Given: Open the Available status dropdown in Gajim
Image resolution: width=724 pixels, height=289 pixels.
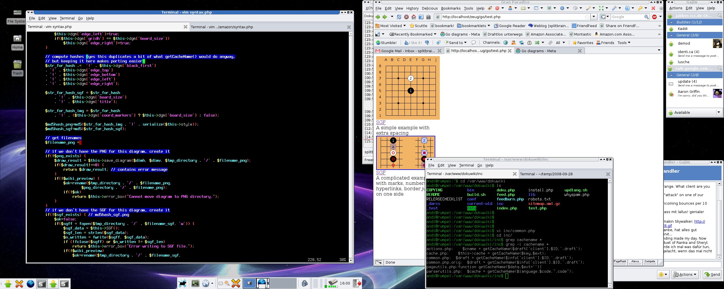Looking at the screenshot, I should [x=719, y=112].
